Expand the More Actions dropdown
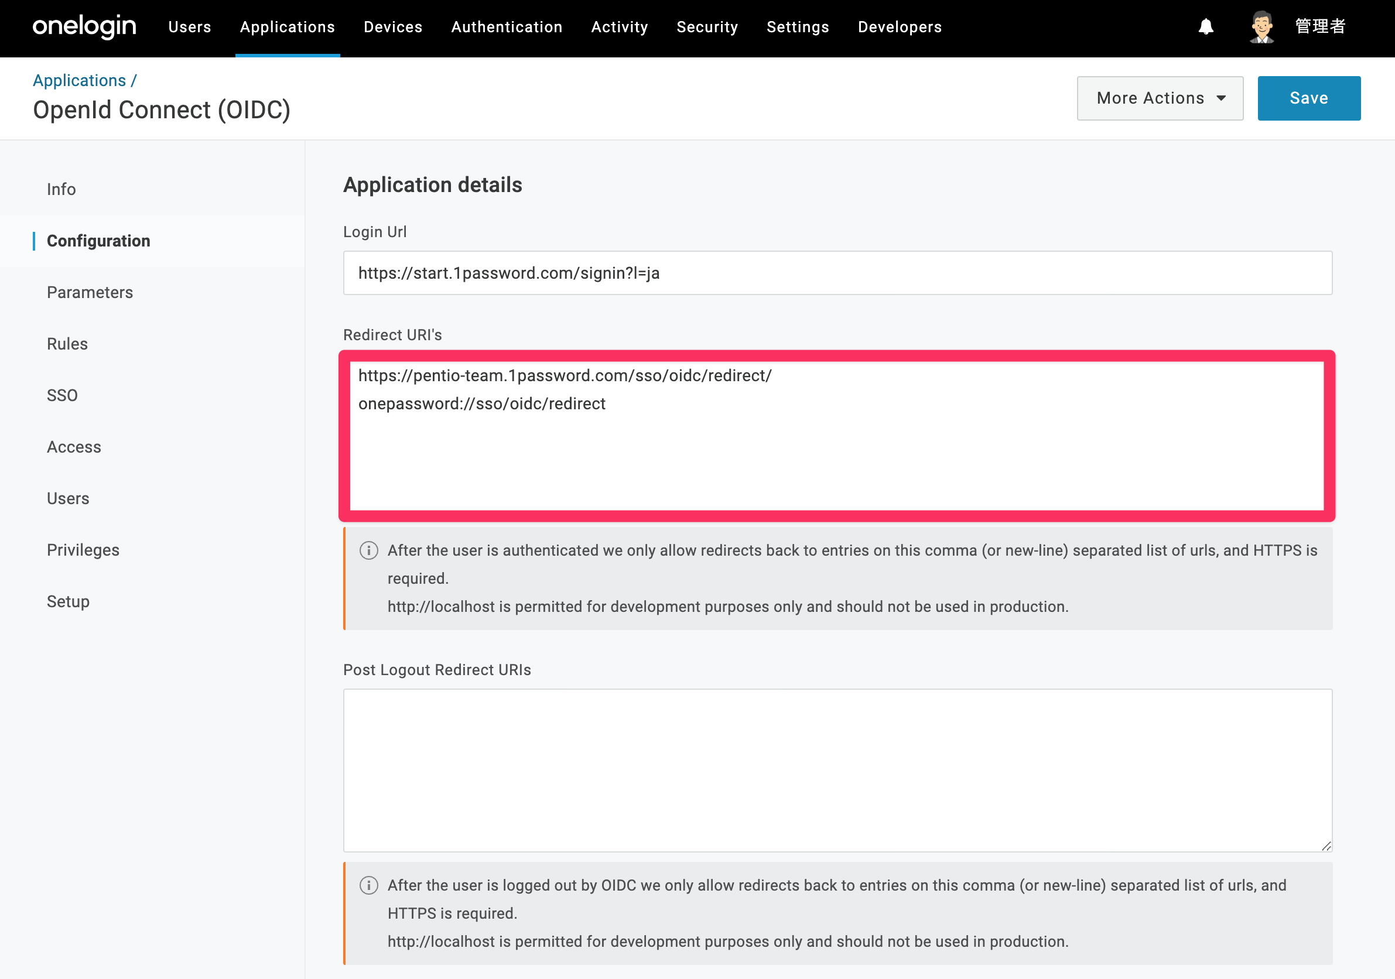 pyautogui.click(x=1160, y=98)
